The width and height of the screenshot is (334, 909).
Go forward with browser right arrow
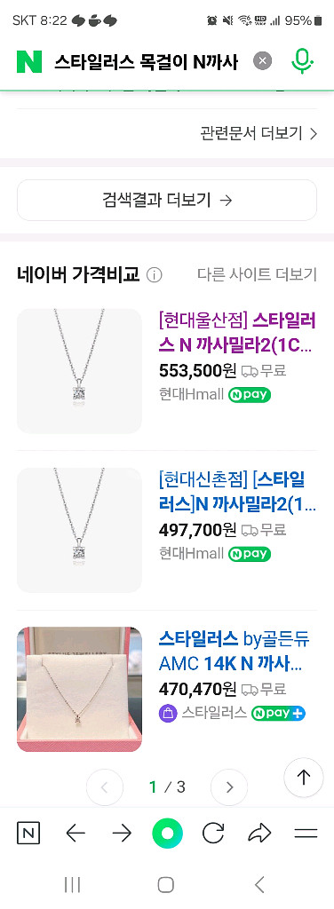coord(122,834)
